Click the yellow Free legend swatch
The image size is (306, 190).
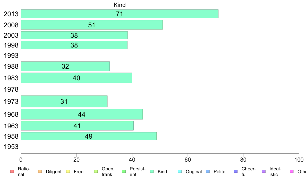pos(68,171)
